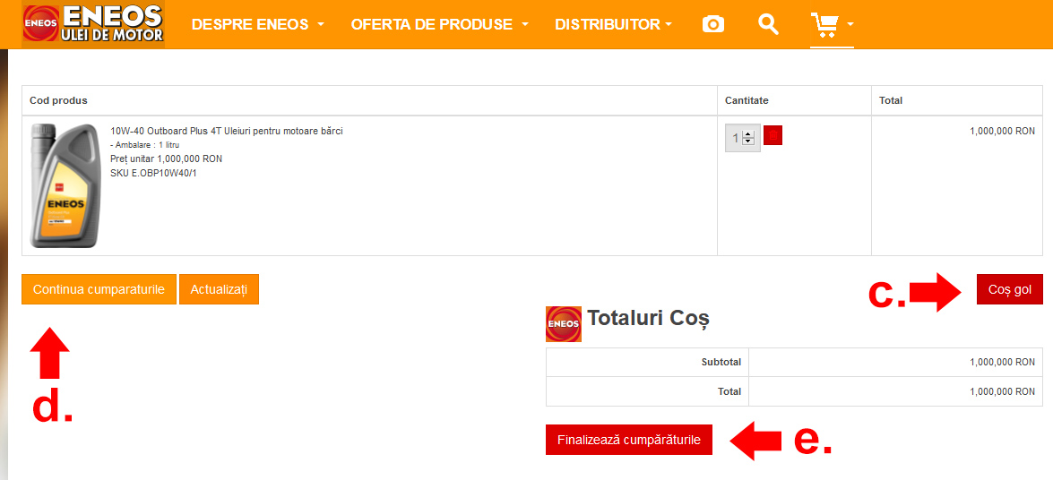
Task: Click the Preț unitar 1,000,000 RON text
Action: coord(166,159)
